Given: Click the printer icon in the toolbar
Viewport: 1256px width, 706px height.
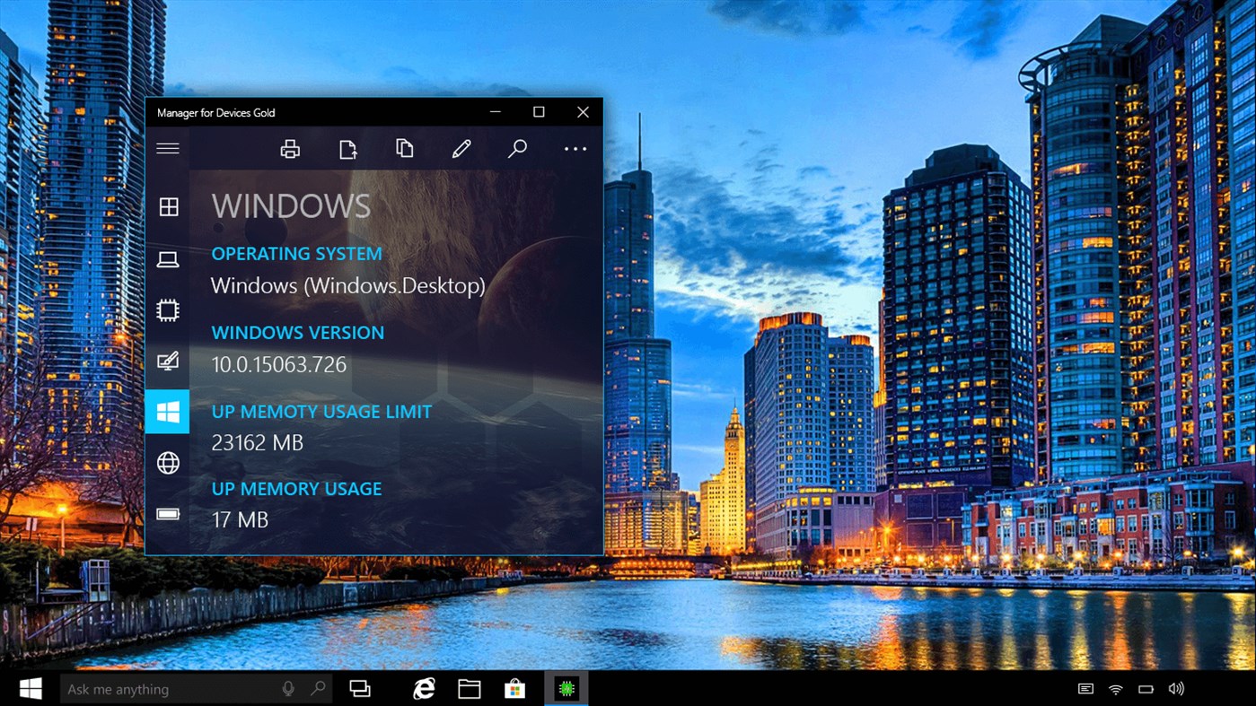Looking at the screenshot, I should [x=290, y=148].
